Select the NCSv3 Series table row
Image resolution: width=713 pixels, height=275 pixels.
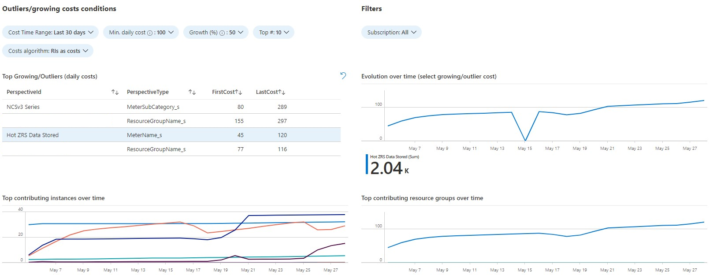coord(23,107)
